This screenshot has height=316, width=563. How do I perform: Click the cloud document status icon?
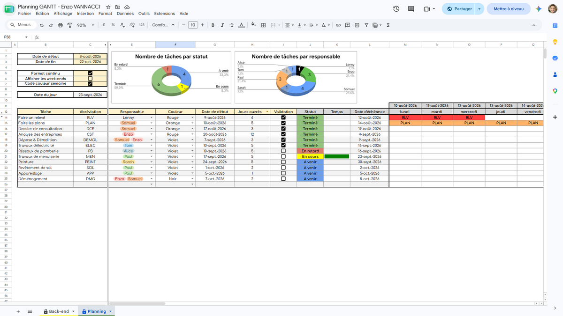[127, 7]
